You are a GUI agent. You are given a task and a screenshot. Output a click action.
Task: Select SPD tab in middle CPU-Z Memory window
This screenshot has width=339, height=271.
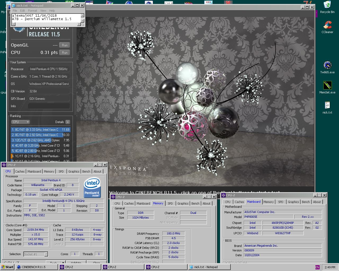[170, 204]
